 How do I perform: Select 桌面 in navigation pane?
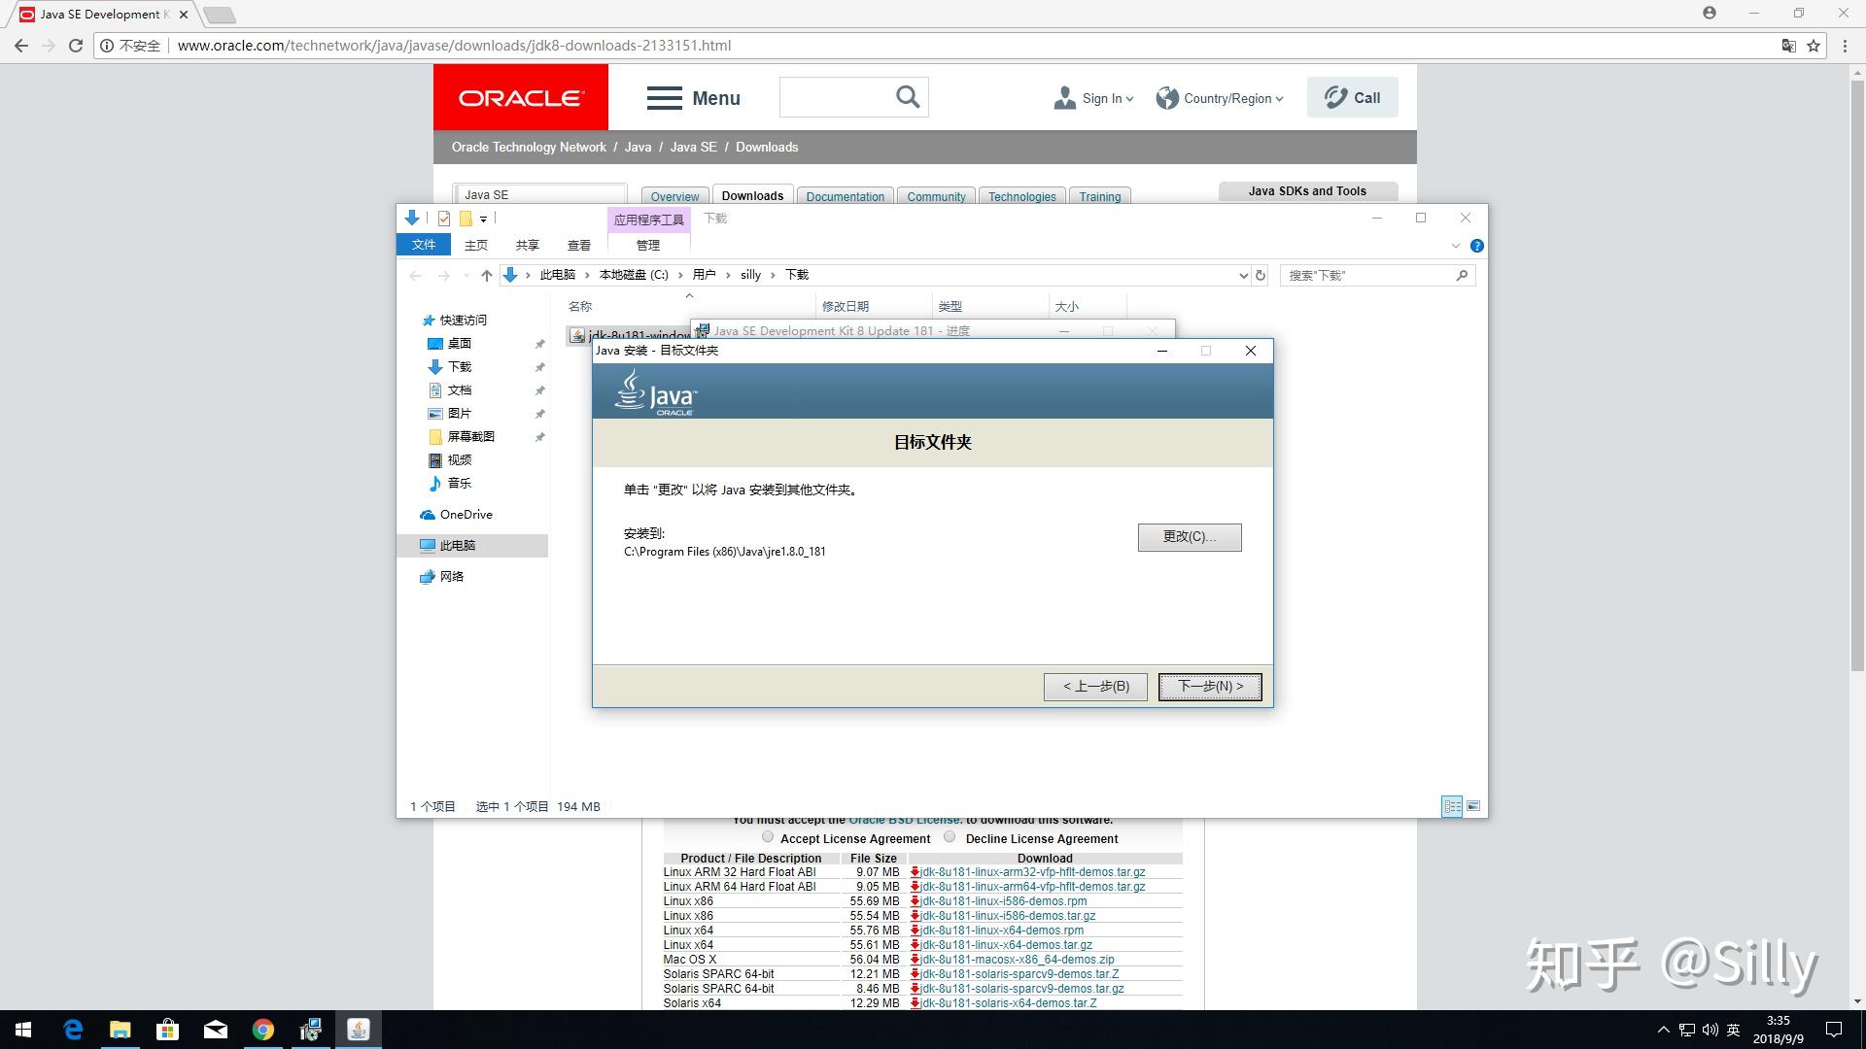click(x=459, y=344)
